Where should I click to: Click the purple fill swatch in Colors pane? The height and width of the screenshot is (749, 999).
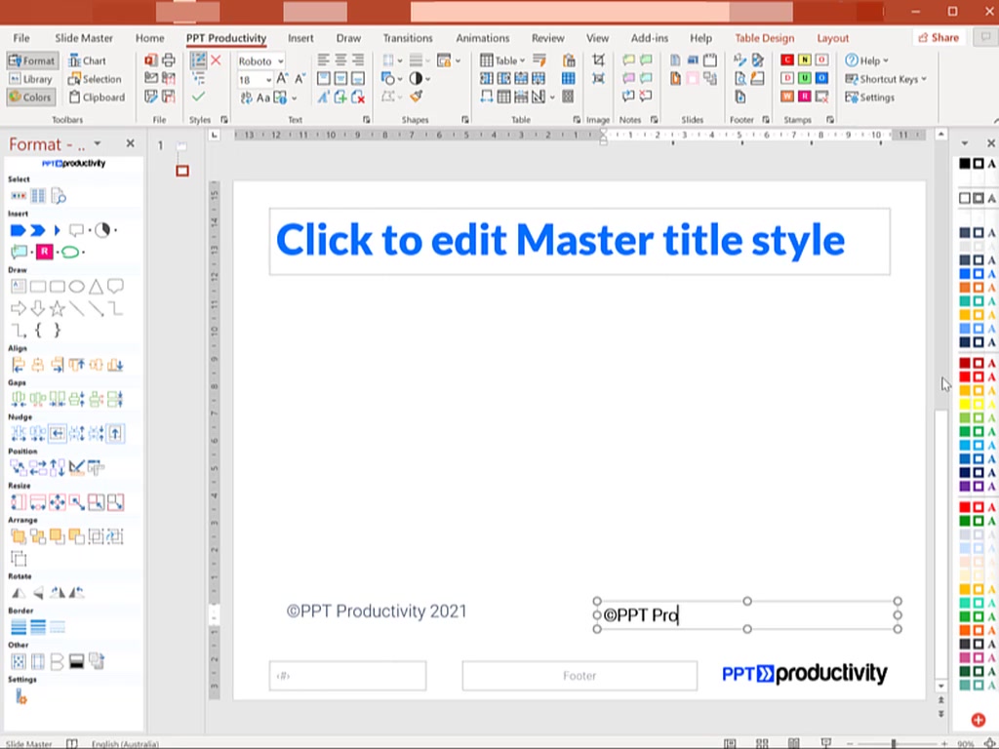click(x=965, y=487)
